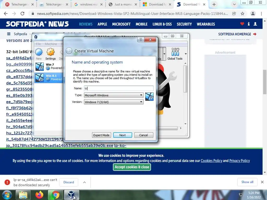Click the New VM icon in VirtualBox Manager
The height and width of the screenshot is (200, 267).
point(39,54)
